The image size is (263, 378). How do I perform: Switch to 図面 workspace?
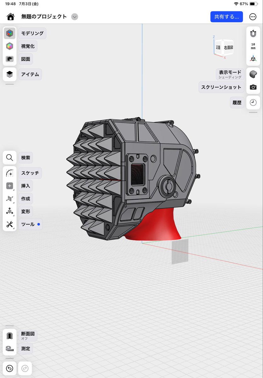26,59
